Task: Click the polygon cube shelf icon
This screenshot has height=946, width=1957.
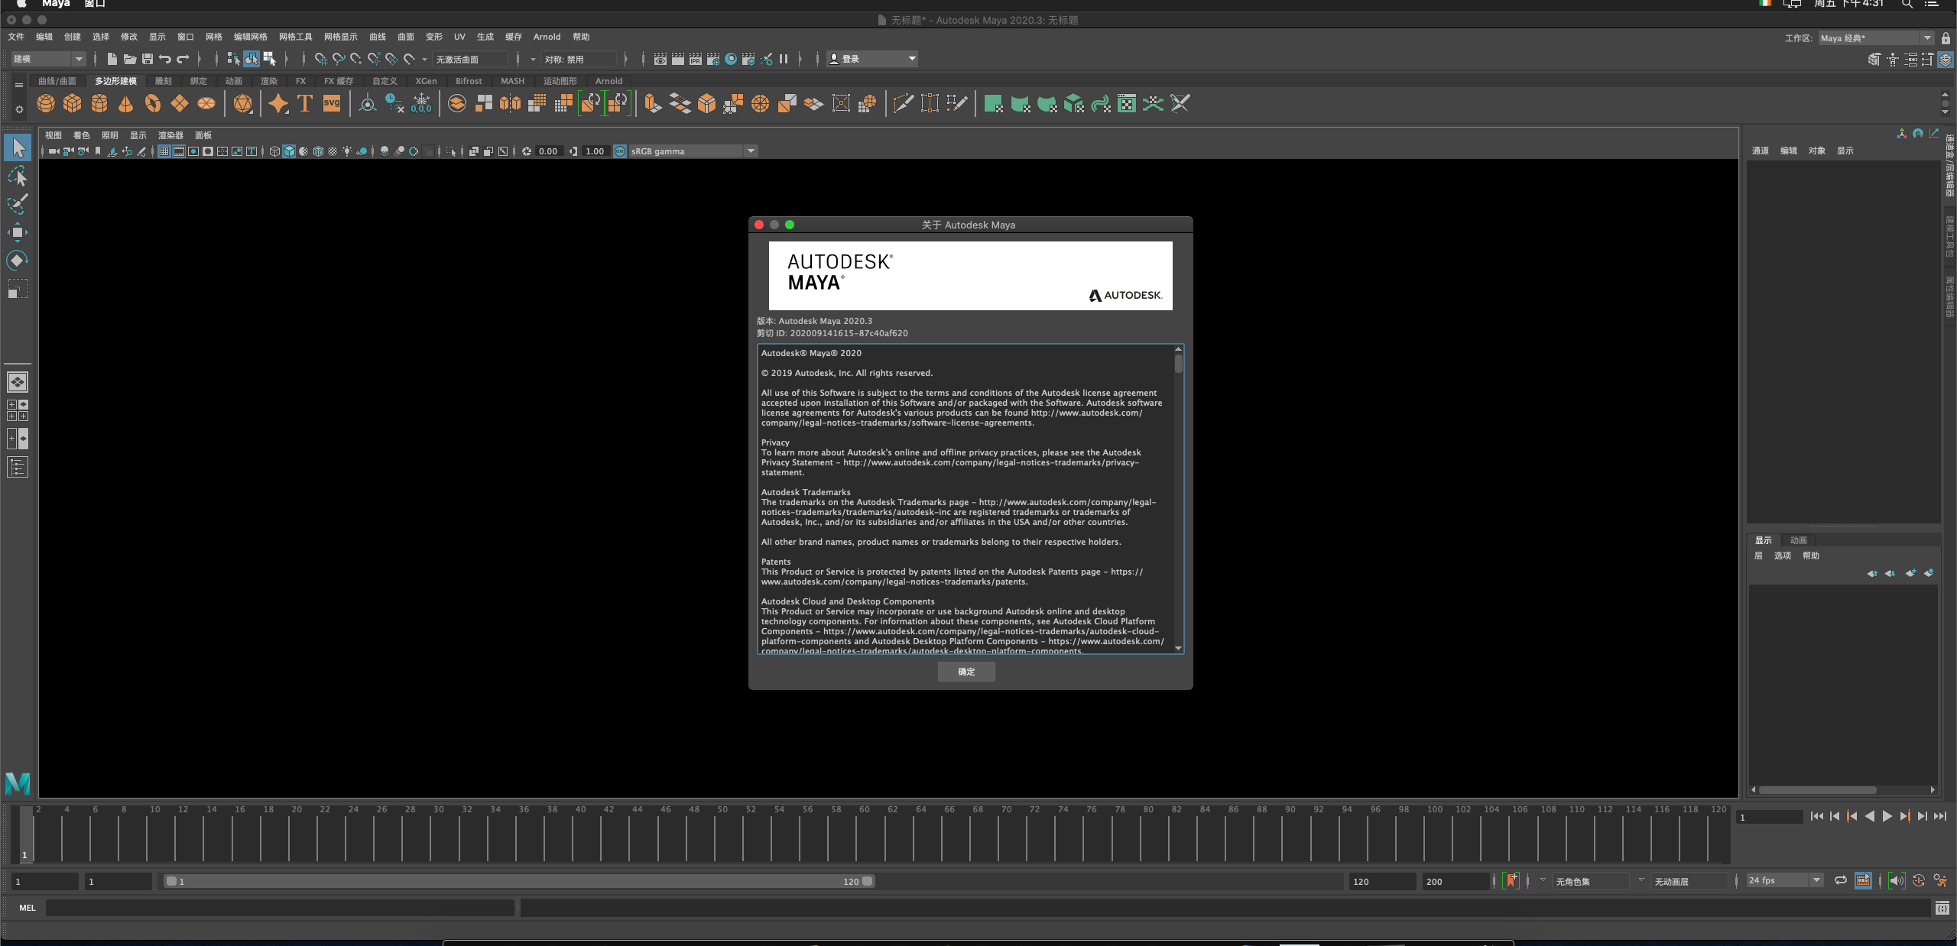Action: (x=73, y=103)
